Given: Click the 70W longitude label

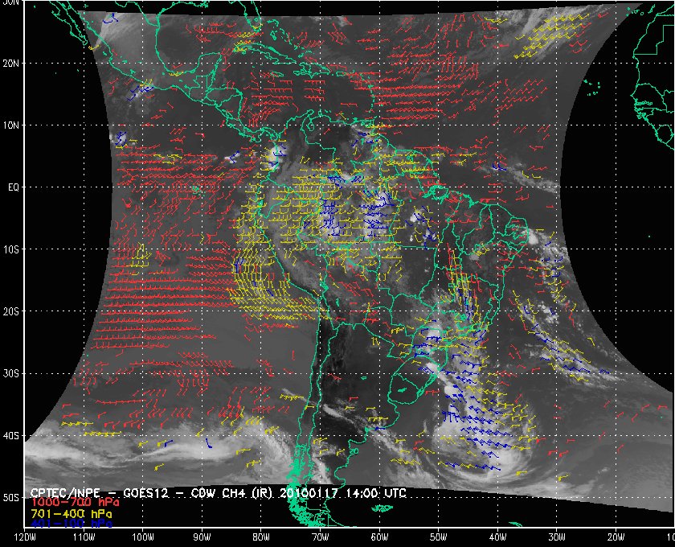Looking at the screenshot, I should (x=321, y=537).
